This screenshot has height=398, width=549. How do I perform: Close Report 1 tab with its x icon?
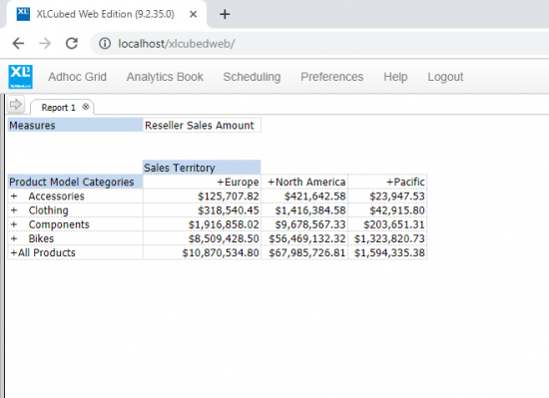coord(86,107)
